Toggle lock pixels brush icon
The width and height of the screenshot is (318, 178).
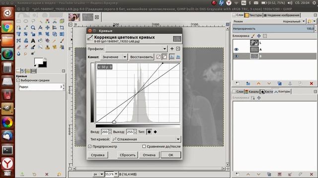[x=253, y=36]
